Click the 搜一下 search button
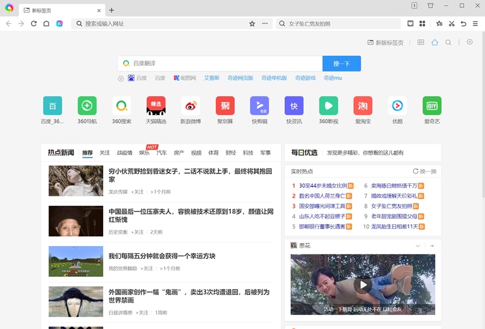 pyautogui.click(x=341, y=64)
